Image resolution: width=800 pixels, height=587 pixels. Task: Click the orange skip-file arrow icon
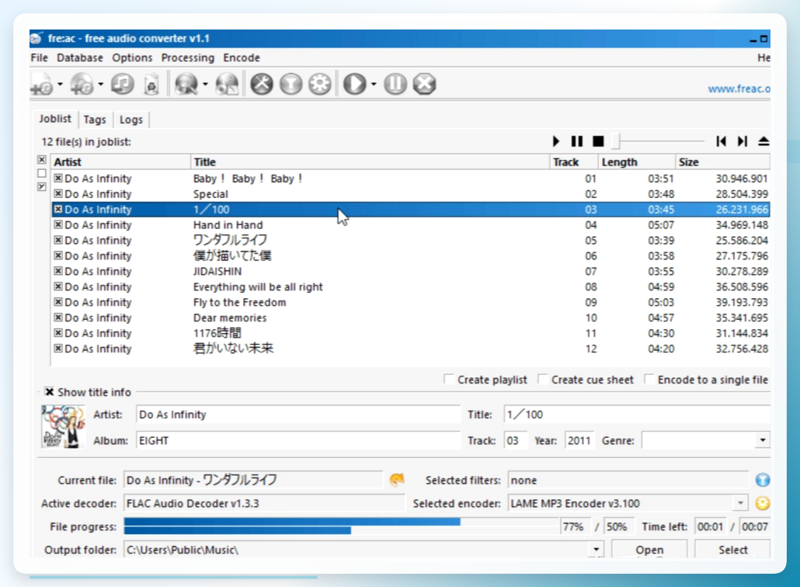[x=396, y=479]
